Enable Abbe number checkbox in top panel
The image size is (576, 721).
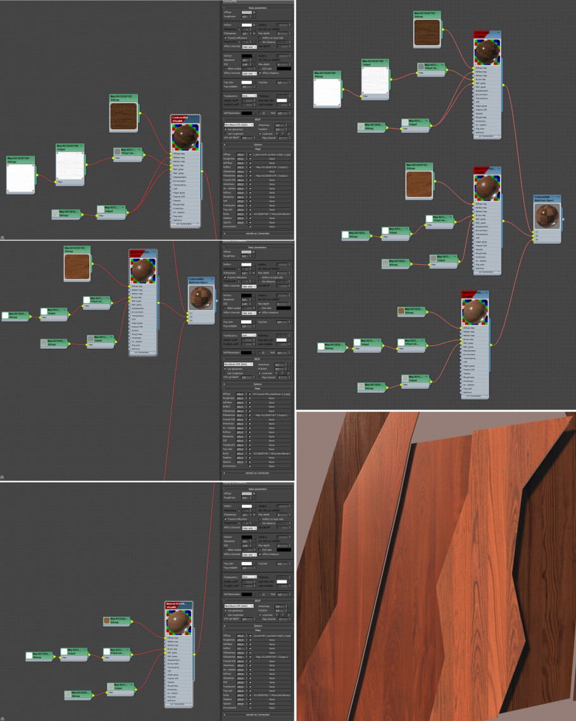225,68
